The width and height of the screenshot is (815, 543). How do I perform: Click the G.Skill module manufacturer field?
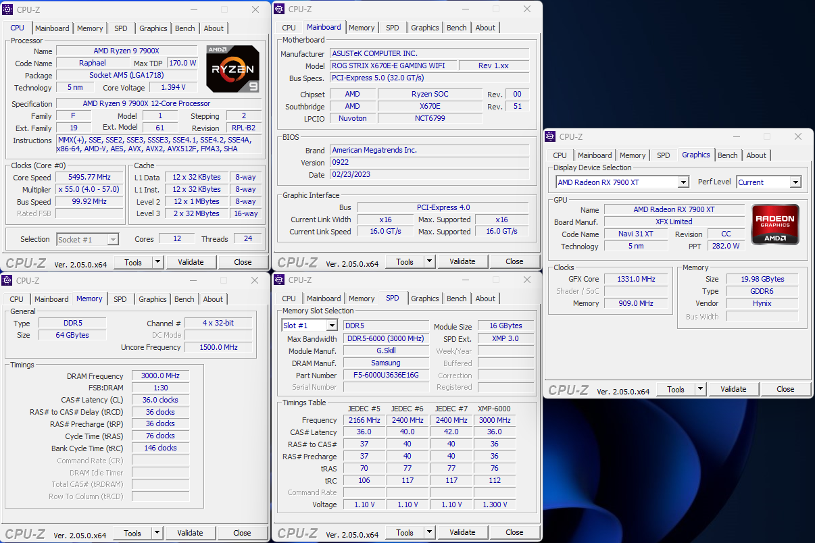click(386, 351)
